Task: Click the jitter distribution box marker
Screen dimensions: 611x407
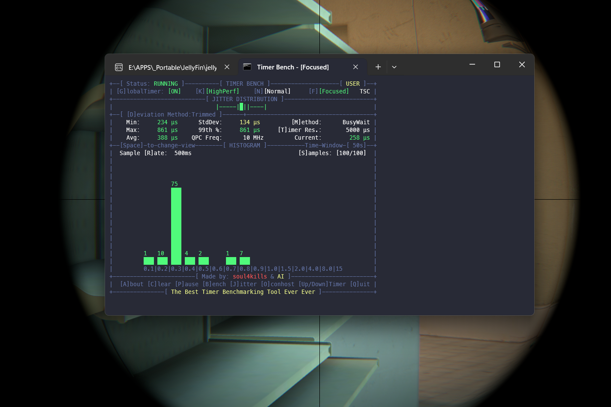Action: tap(241, 107)
